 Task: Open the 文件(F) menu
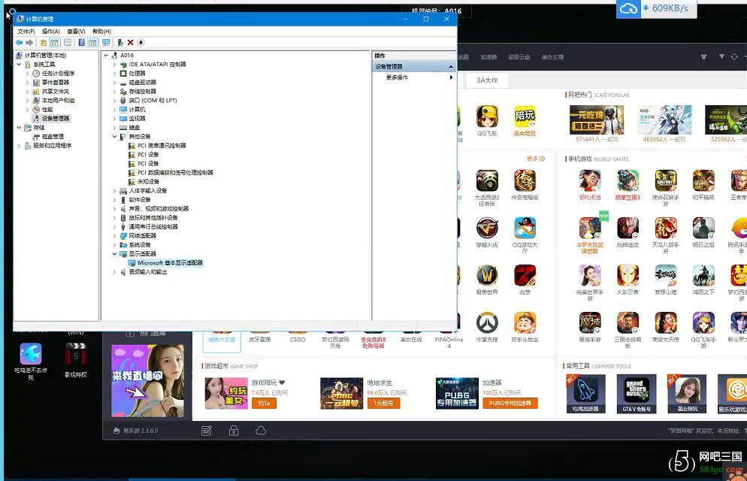click(x=26, y=32)
